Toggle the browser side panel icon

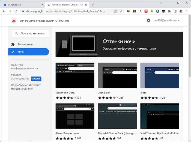click(x=175, y=11)
